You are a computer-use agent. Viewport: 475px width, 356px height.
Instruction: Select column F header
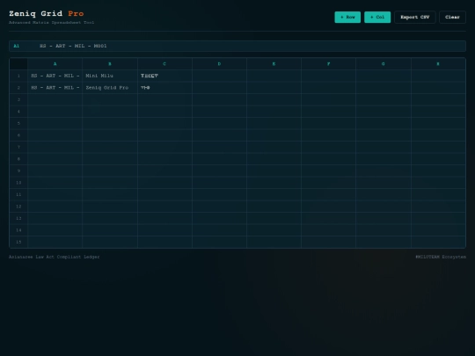pos(328,64)
